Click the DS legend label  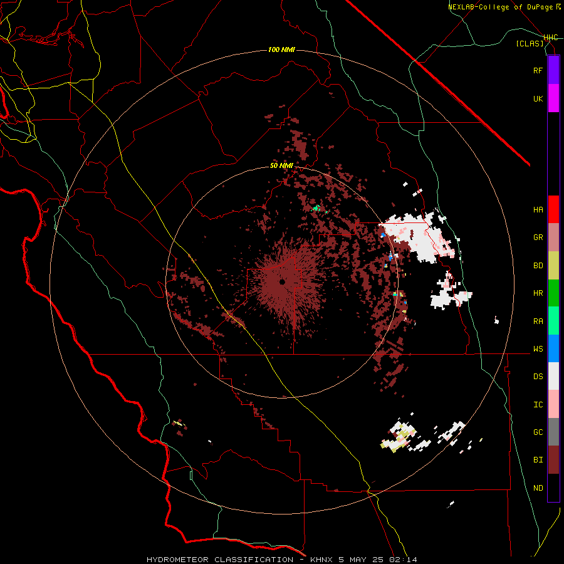coord(538,377)
